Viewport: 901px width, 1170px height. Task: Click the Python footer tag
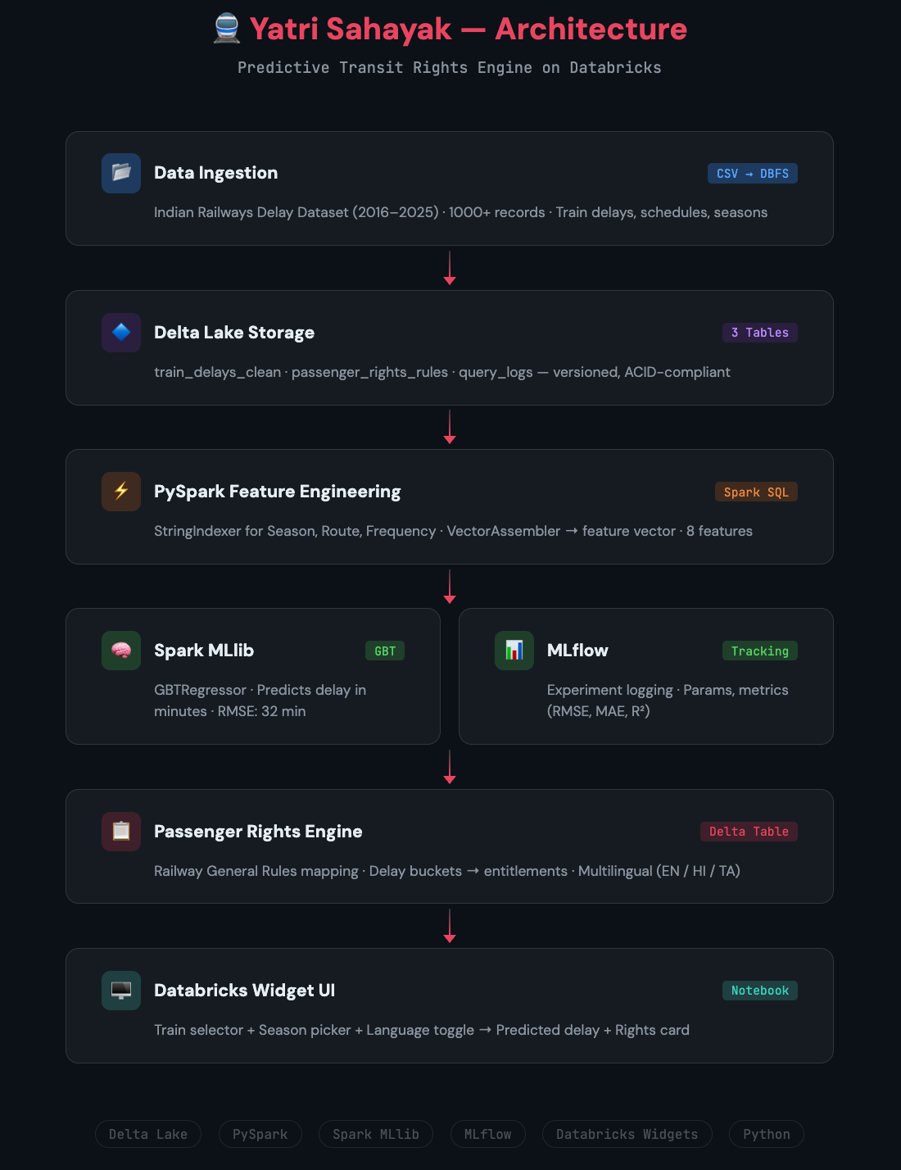[767, 1134]
